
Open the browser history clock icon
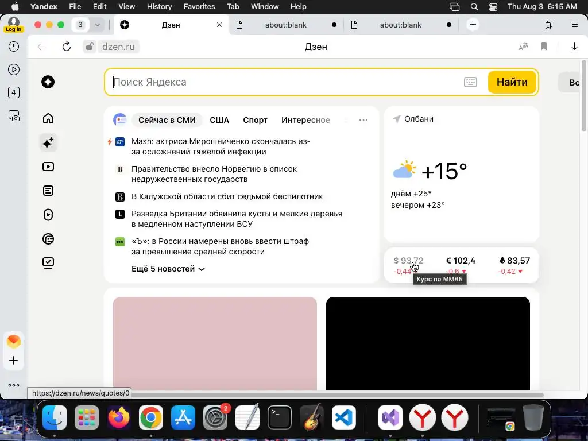coord(14,47)
